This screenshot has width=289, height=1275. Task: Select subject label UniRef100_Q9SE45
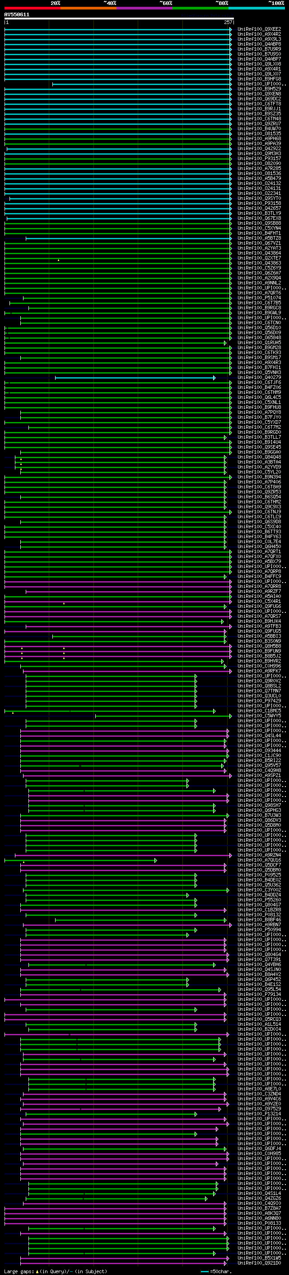pos(259,447)
